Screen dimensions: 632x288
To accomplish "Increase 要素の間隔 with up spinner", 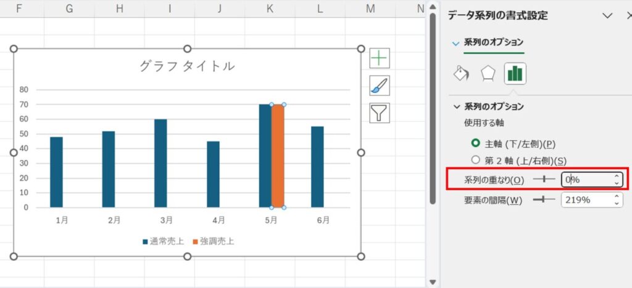I will 617,196.
